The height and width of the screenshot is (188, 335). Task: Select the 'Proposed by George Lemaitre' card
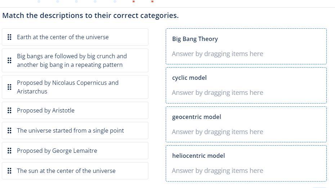point(75,151)
